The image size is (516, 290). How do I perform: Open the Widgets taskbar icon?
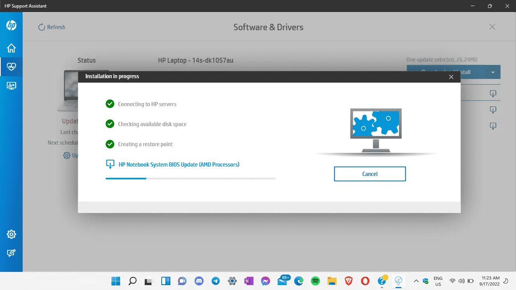pos(165,281)
